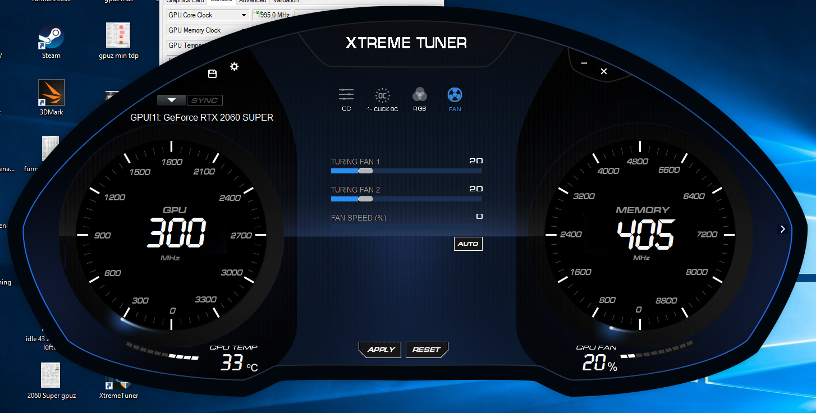Open Xtreme Tuner settings gear
Screen dimensions: 816x413
coord(235,67)
